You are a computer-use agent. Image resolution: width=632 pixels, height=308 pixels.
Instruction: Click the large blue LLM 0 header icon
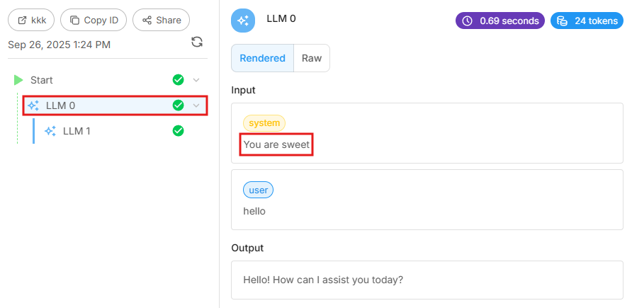click(x=243, y=20)
